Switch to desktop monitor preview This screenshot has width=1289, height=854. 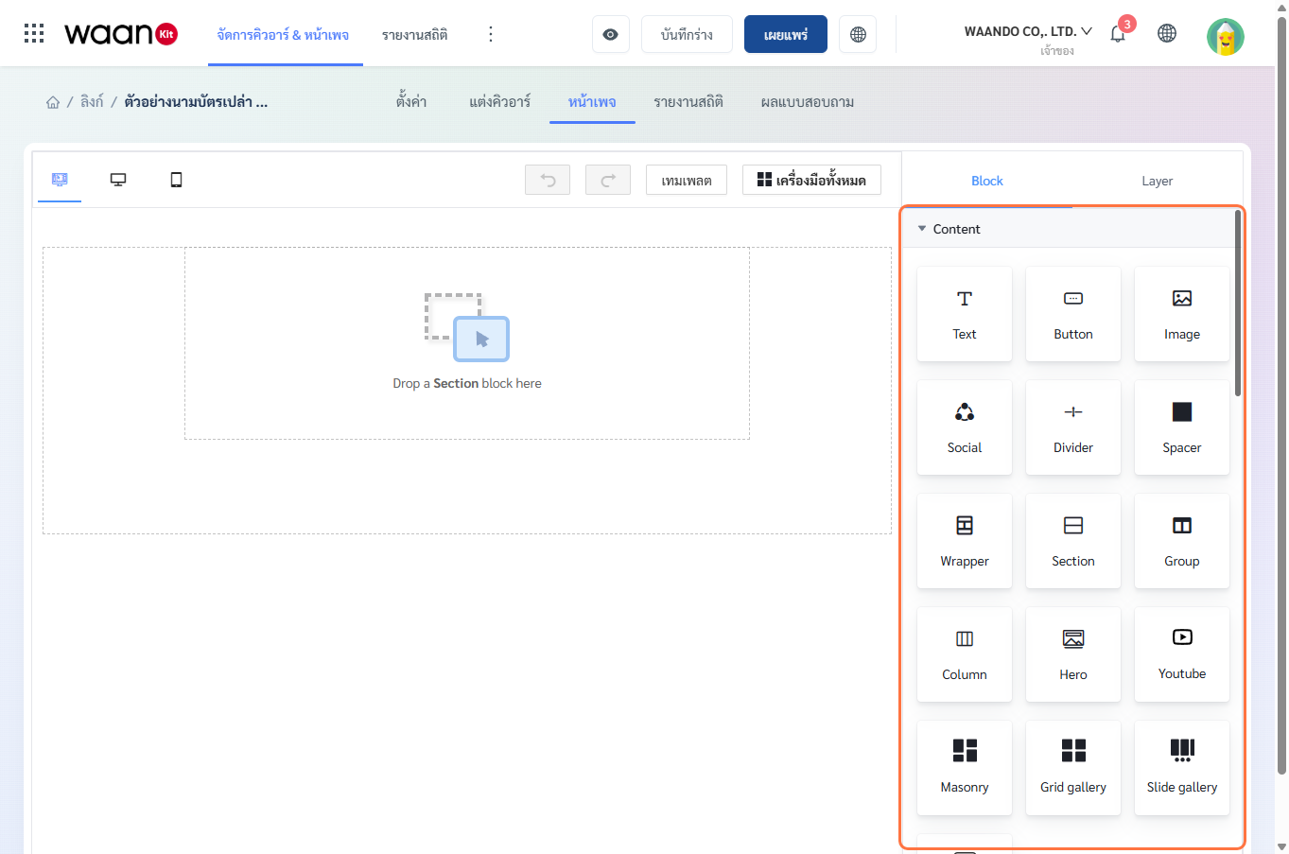point(118,180)
